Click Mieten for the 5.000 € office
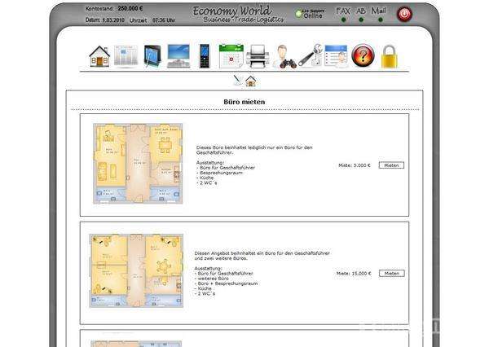 391,165
